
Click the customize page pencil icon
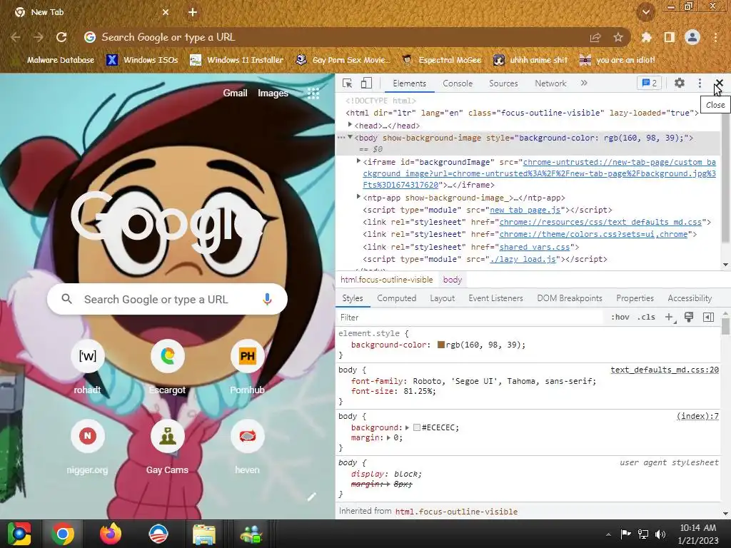pyautogui.click(x=311, y=497)
